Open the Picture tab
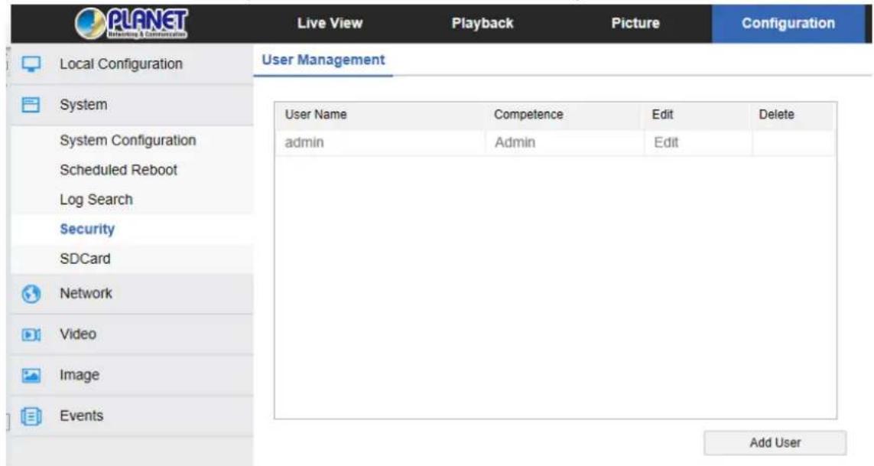This screenshot has width=874, height=466. click(x=635, y=24)
